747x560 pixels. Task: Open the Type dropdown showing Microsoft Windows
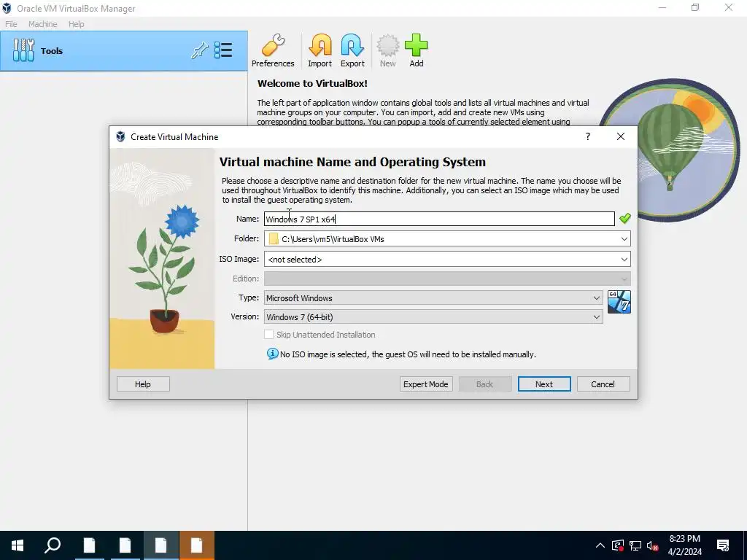tap(433, 298)
